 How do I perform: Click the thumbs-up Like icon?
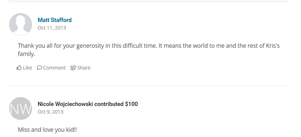tap(19, 68)
